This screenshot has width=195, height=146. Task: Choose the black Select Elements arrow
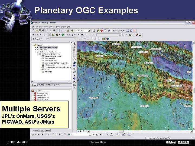pos(74,75)
